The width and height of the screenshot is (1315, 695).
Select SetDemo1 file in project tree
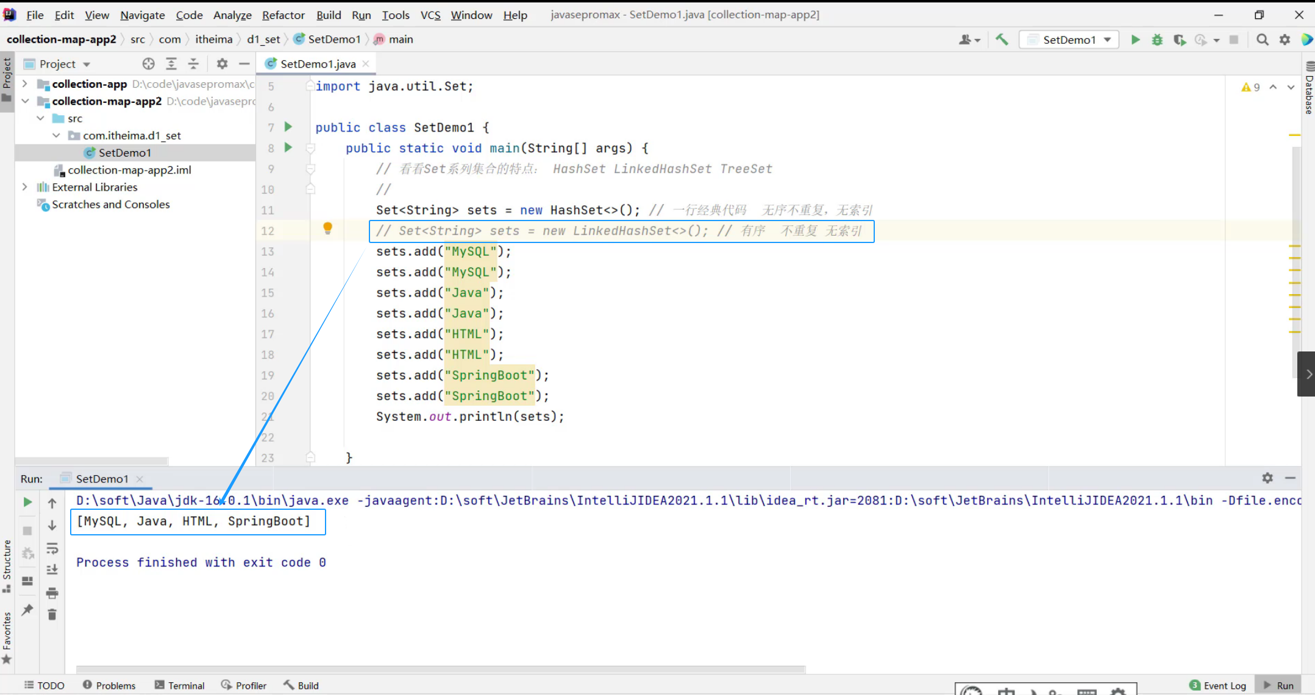pyautogui.click(x=124, y=153)
